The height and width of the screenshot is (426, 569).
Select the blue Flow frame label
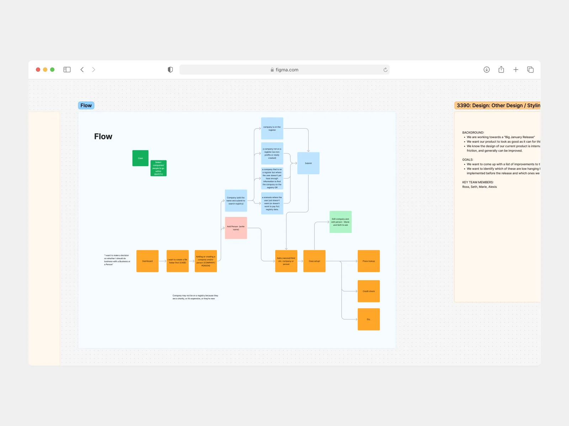coord(86,105)
